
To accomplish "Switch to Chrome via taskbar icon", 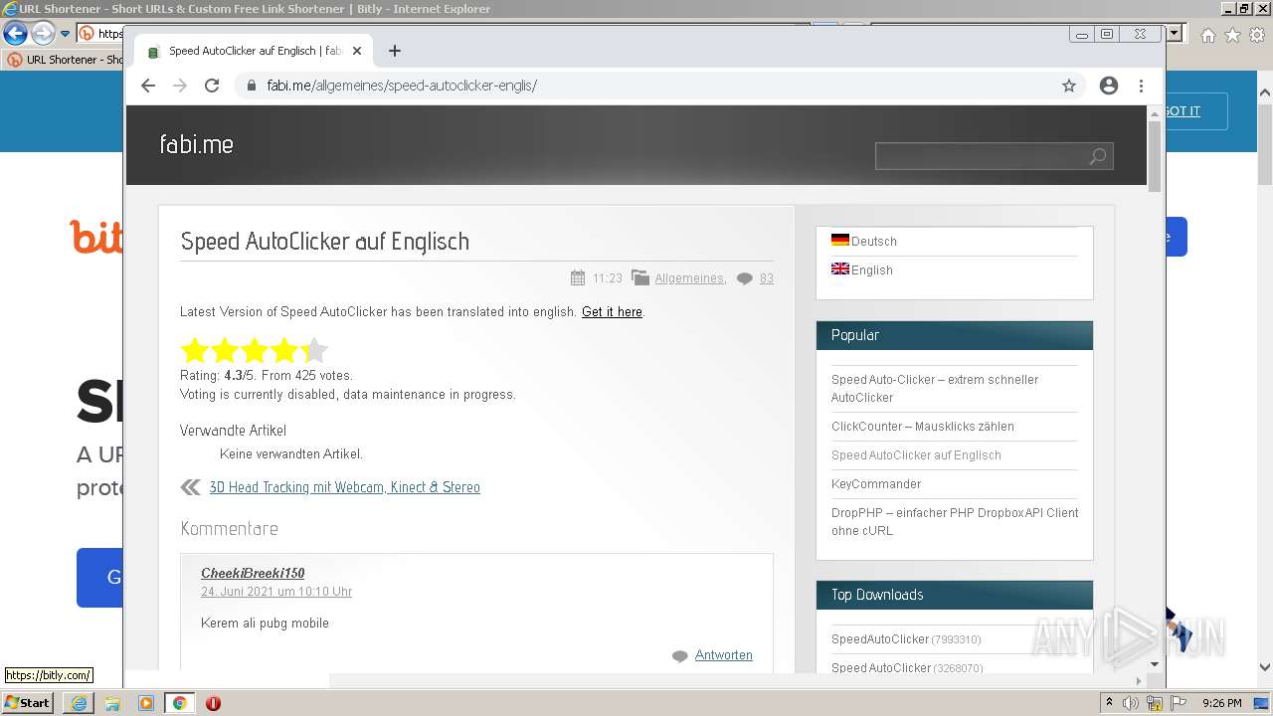I will point(180,703).
